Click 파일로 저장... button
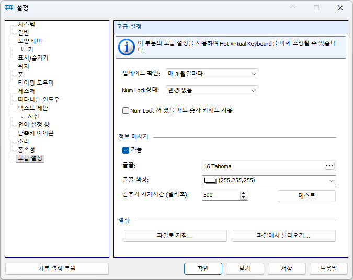Screen dimensions: 353x280 175,236
